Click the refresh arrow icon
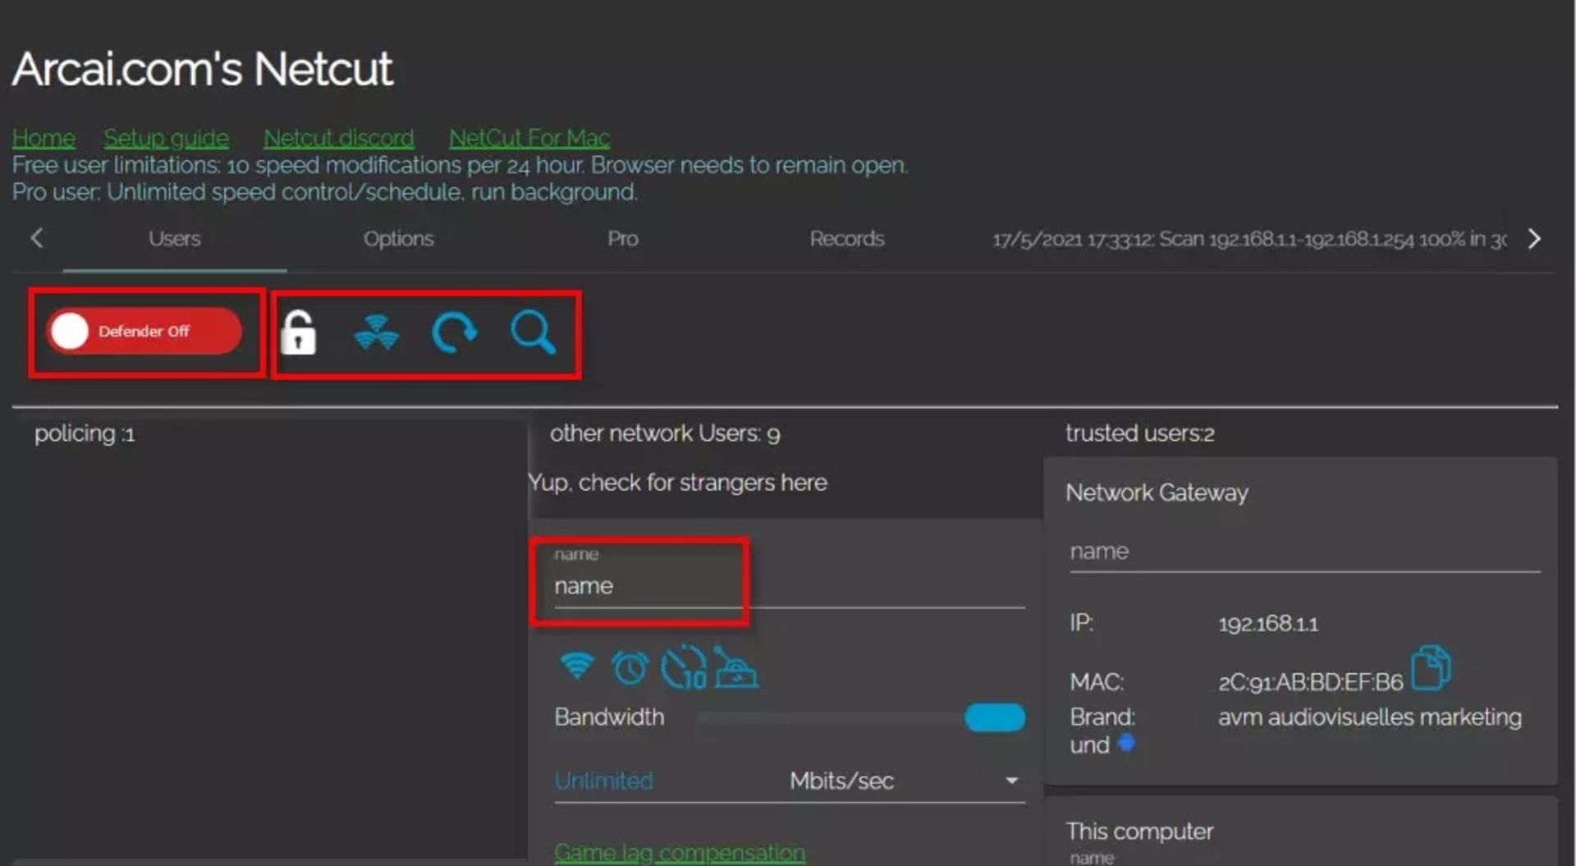 pyautogui.click(x=454, y=332)
